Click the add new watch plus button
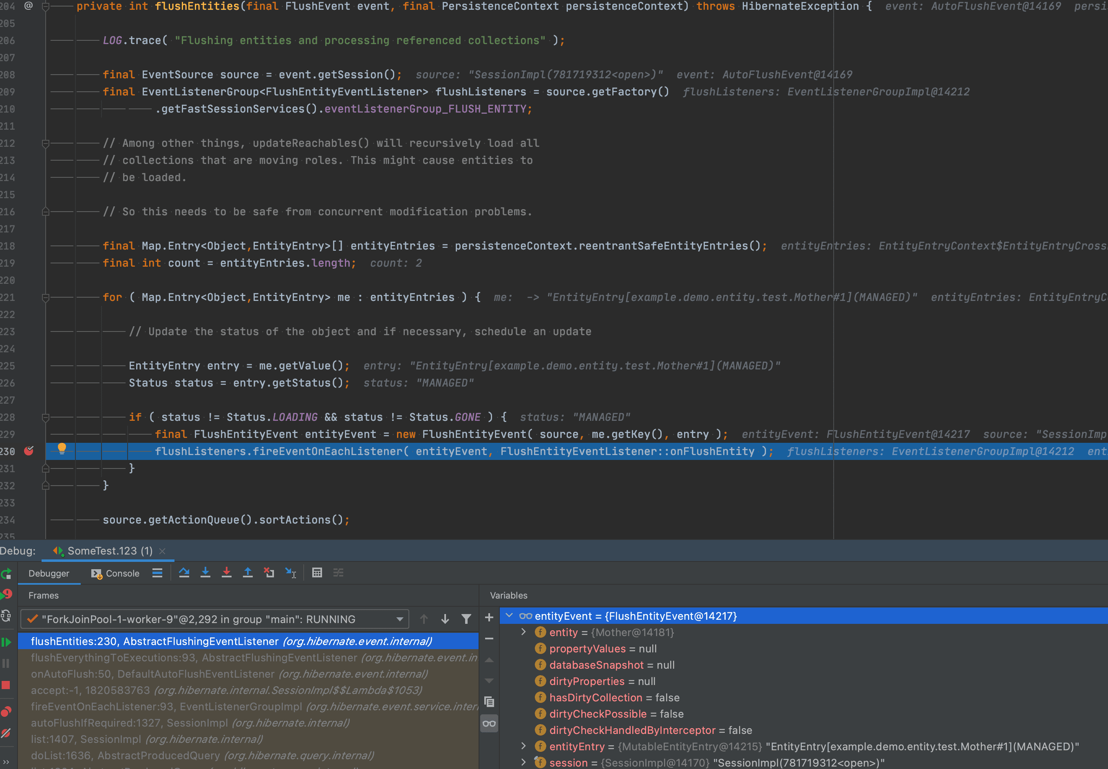This screenshot has width=1108, height=769. (489, 617)
